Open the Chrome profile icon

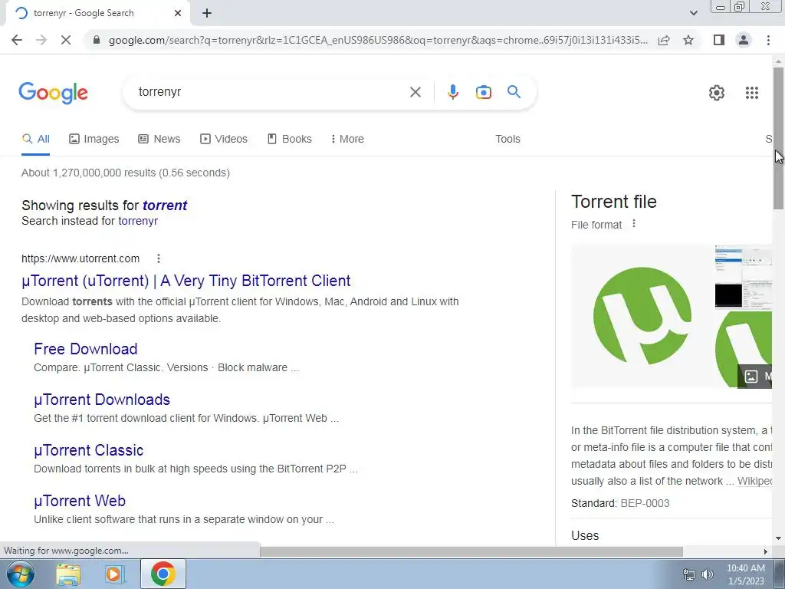tap(744, 40)
